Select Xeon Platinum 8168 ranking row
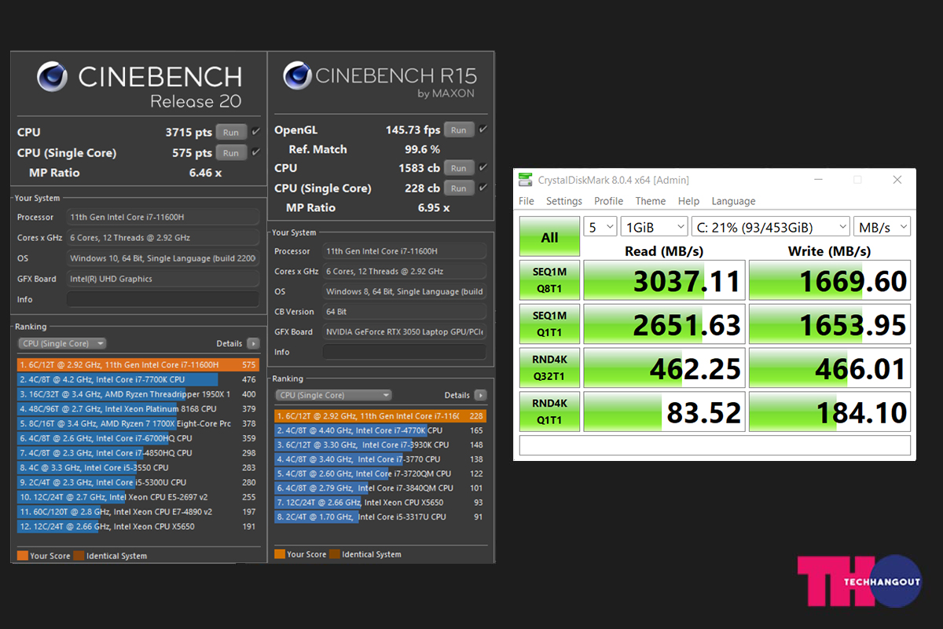The image size is (943, 629). point(138,409)
